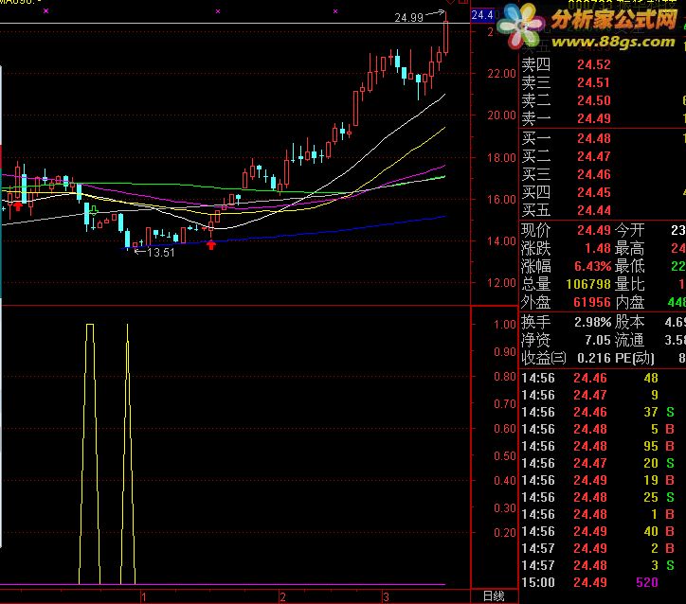The width and height of the screenshot is (686, 604).
Task: Click the 最高 label
Action: (x=629, y=248)
